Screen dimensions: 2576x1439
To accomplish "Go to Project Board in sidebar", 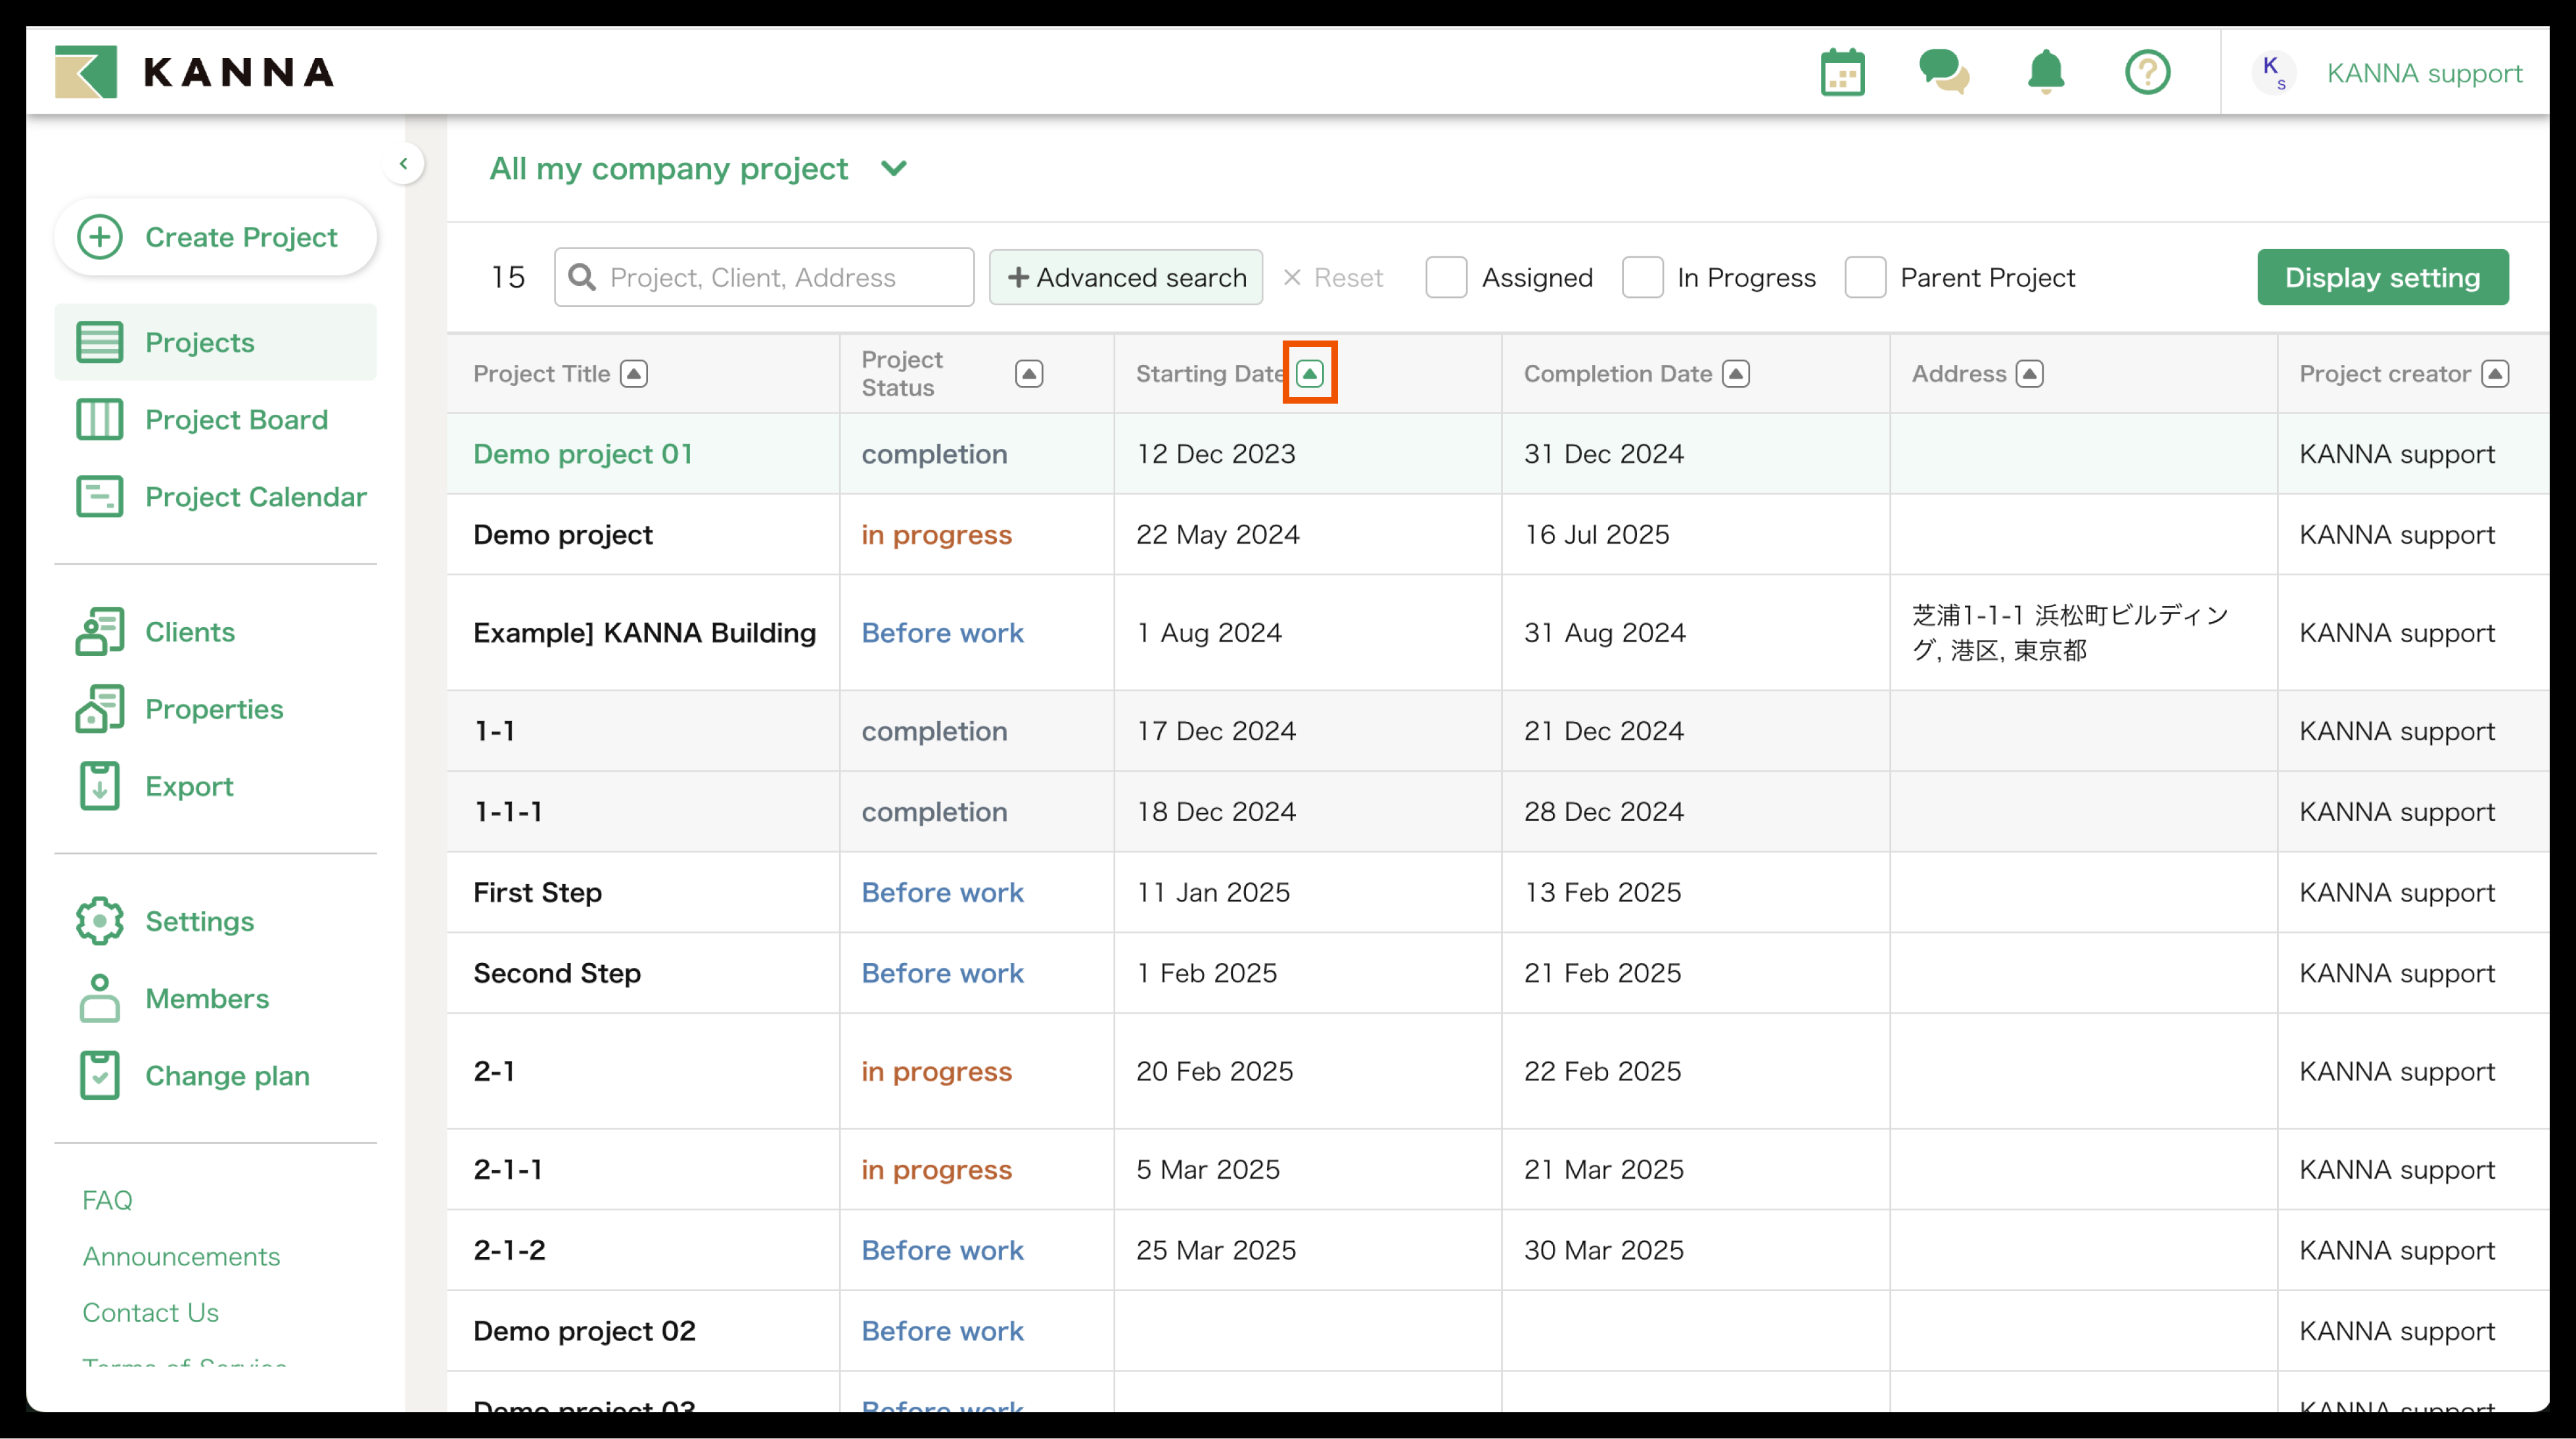I will 235,419.
